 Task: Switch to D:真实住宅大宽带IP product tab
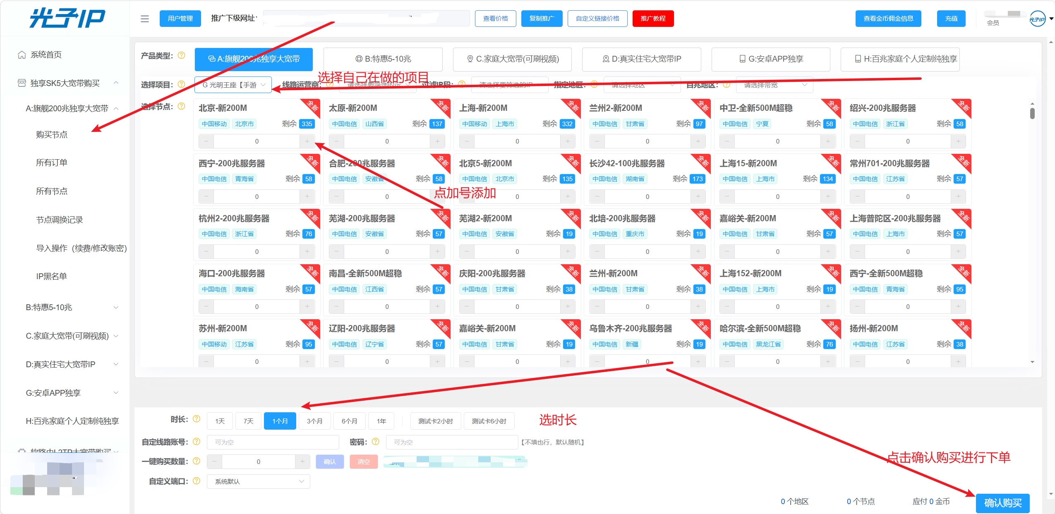642,59
